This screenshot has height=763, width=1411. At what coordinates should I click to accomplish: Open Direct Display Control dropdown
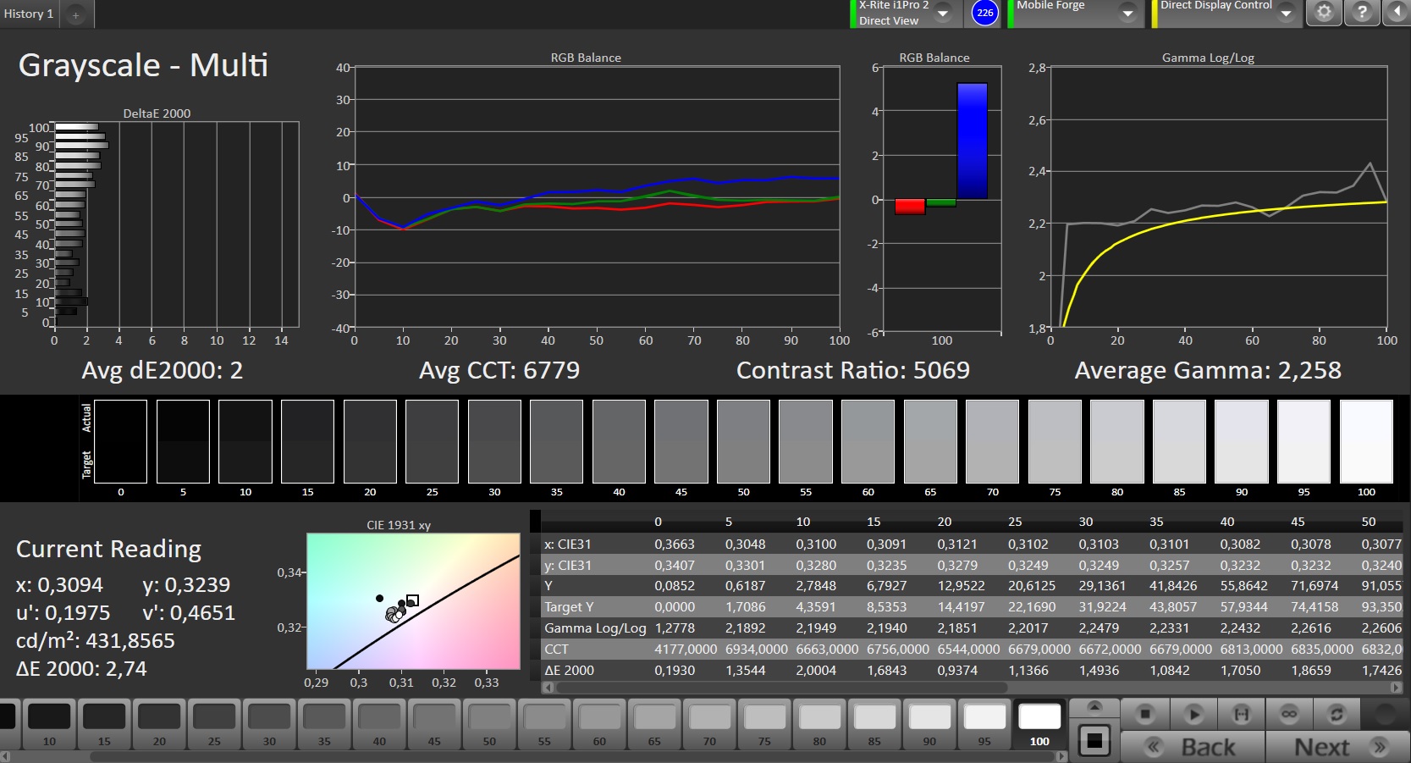click(1287, 13)
